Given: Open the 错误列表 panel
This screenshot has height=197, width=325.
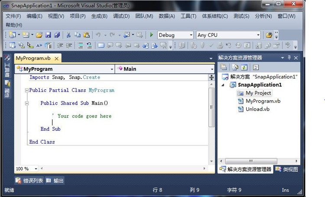Looking at the screenshot, I should 29,181.
